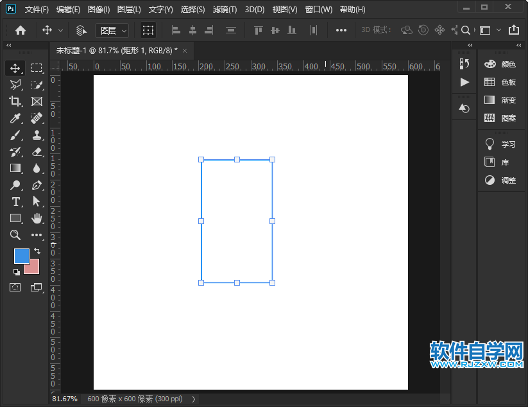Pick the Horizontal Type tool
Viewport: 528px width, 407px height.
(x=15, y=202)
